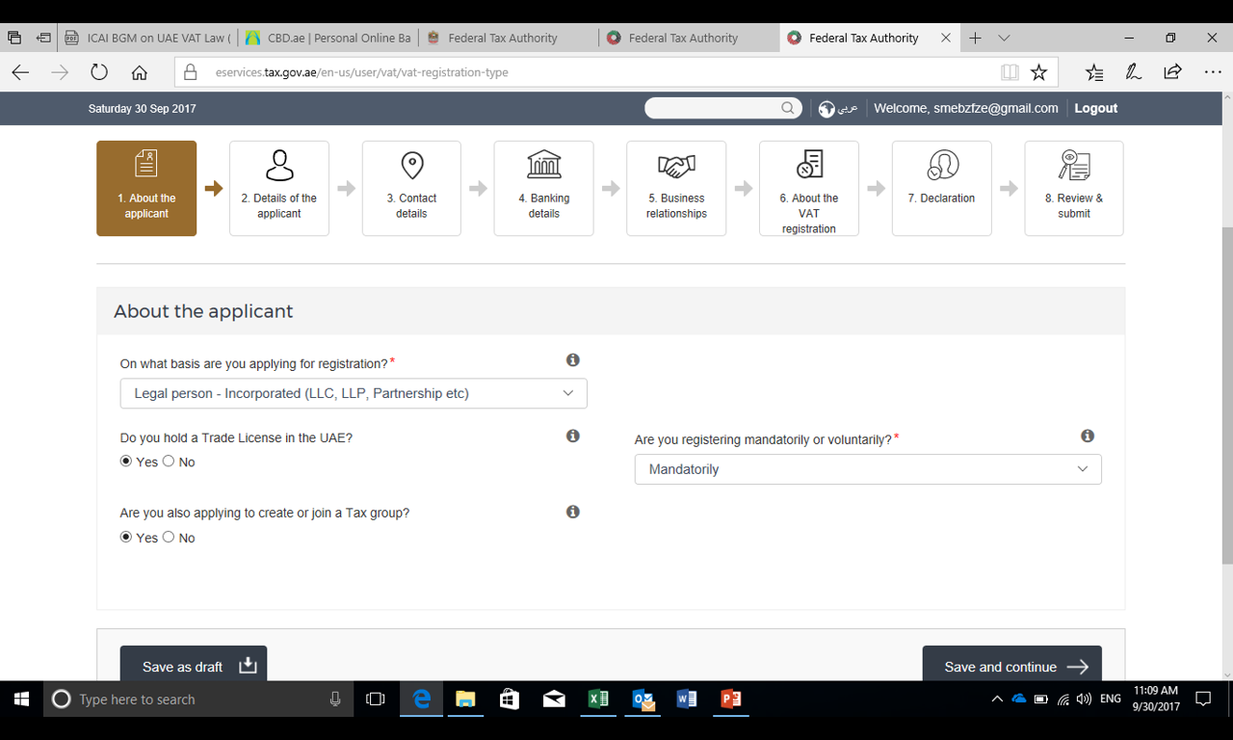Click the browser Back arrow
1233x740 pixels.
20,72
